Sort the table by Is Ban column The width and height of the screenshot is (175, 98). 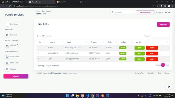pos(126,42)
